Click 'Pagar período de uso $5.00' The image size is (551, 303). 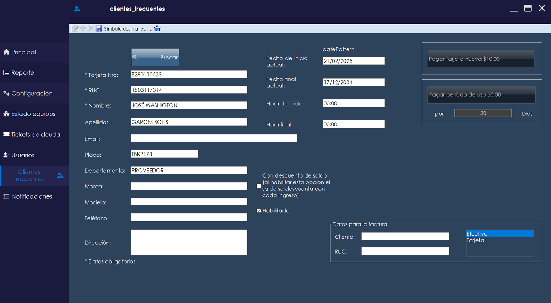[482, 94]
